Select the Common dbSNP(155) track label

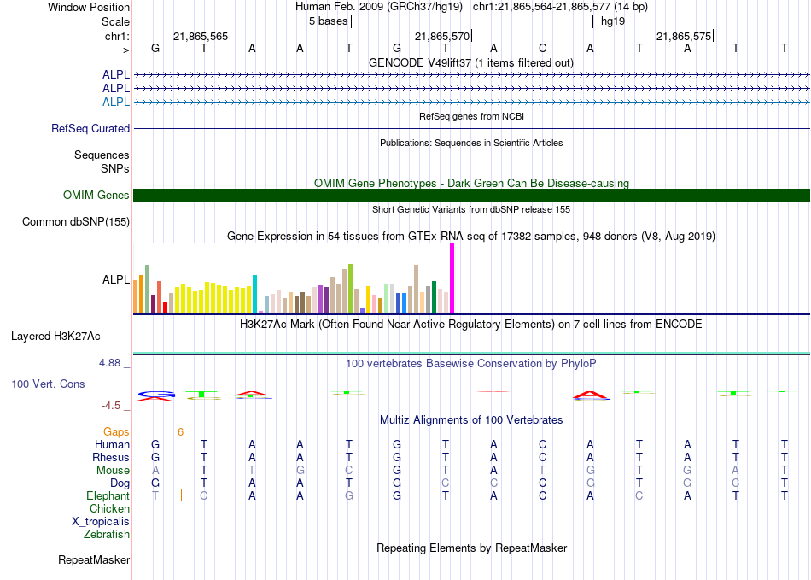(x=76, y=222)
